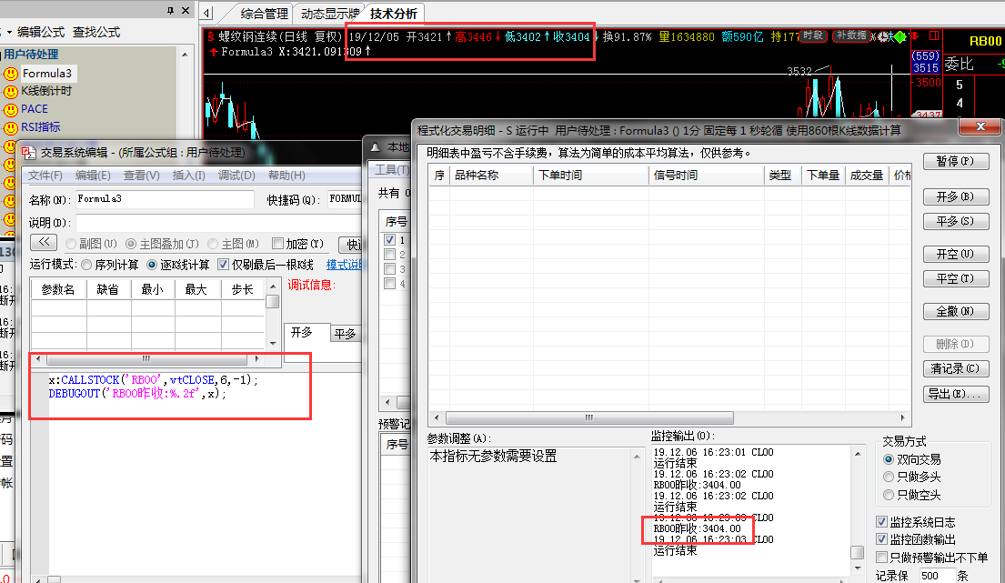Click the 补数据 pill button in the chart

[851, 35]
